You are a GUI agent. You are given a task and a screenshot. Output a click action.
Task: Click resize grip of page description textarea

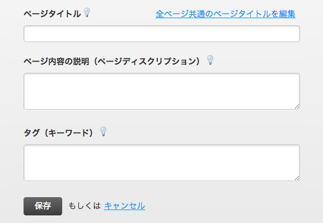click(297, 106)
